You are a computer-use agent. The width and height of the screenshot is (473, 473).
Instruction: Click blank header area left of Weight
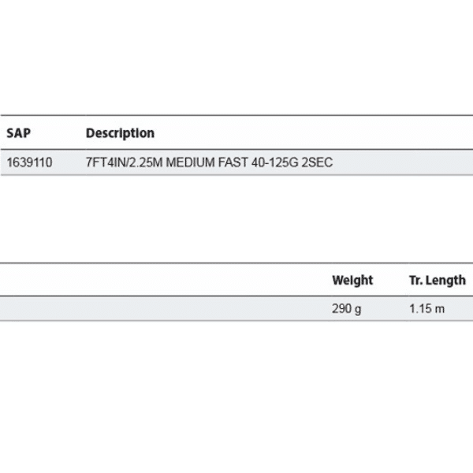coord(158,280)
